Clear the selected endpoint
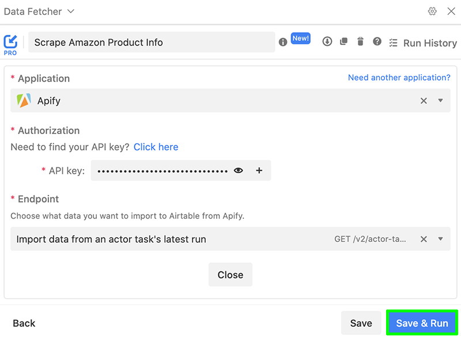 click(424, 239)
